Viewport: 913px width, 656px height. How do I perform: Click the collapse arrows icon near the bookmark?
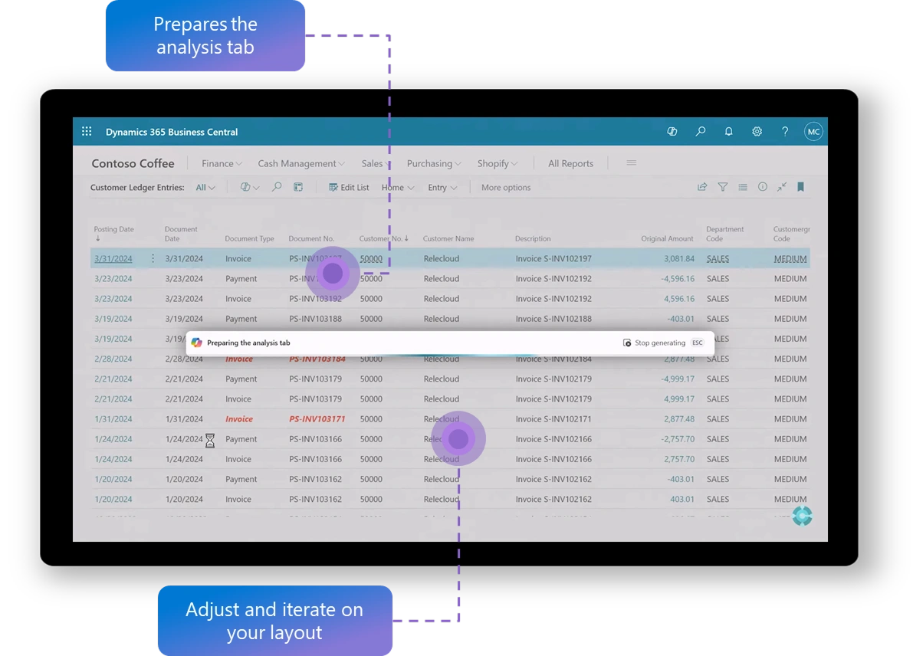(x=781, y=186)
